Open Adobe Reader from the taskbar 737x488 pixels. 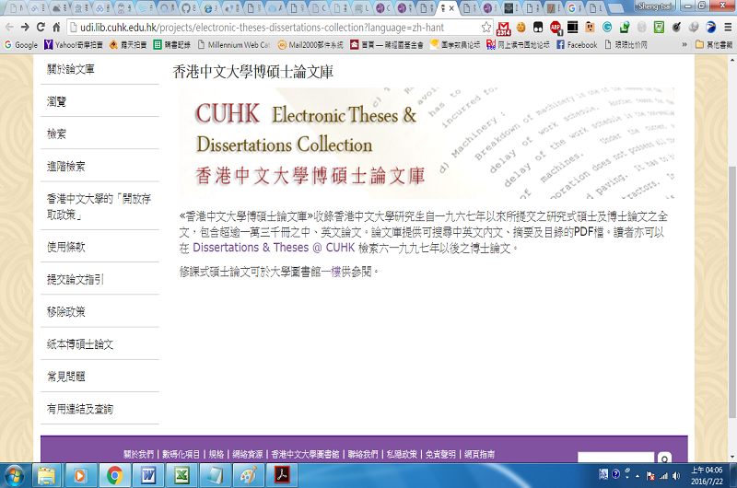point(278,475)
